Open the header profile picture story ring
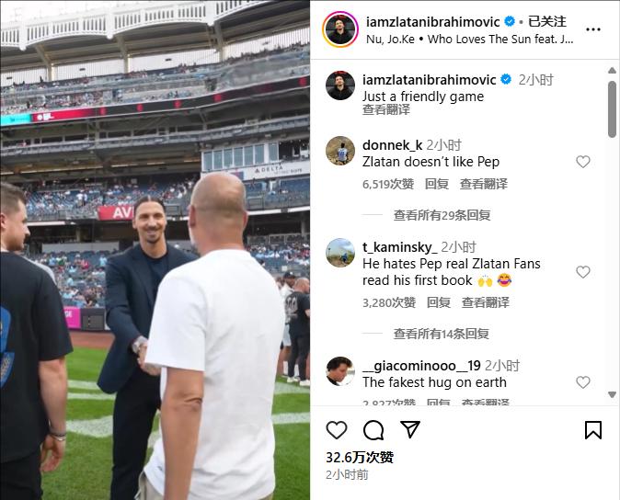The image size is (620, 500). point(340,29)
